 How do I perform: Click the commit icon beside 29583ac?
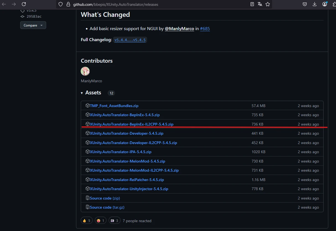22,17
